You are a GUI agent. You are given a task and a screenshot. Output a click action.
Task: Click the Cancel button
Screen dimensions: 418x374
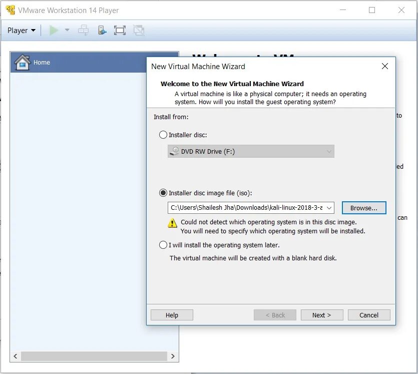369,315
